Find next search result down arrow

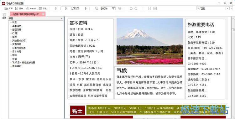(x=227, y=8)
